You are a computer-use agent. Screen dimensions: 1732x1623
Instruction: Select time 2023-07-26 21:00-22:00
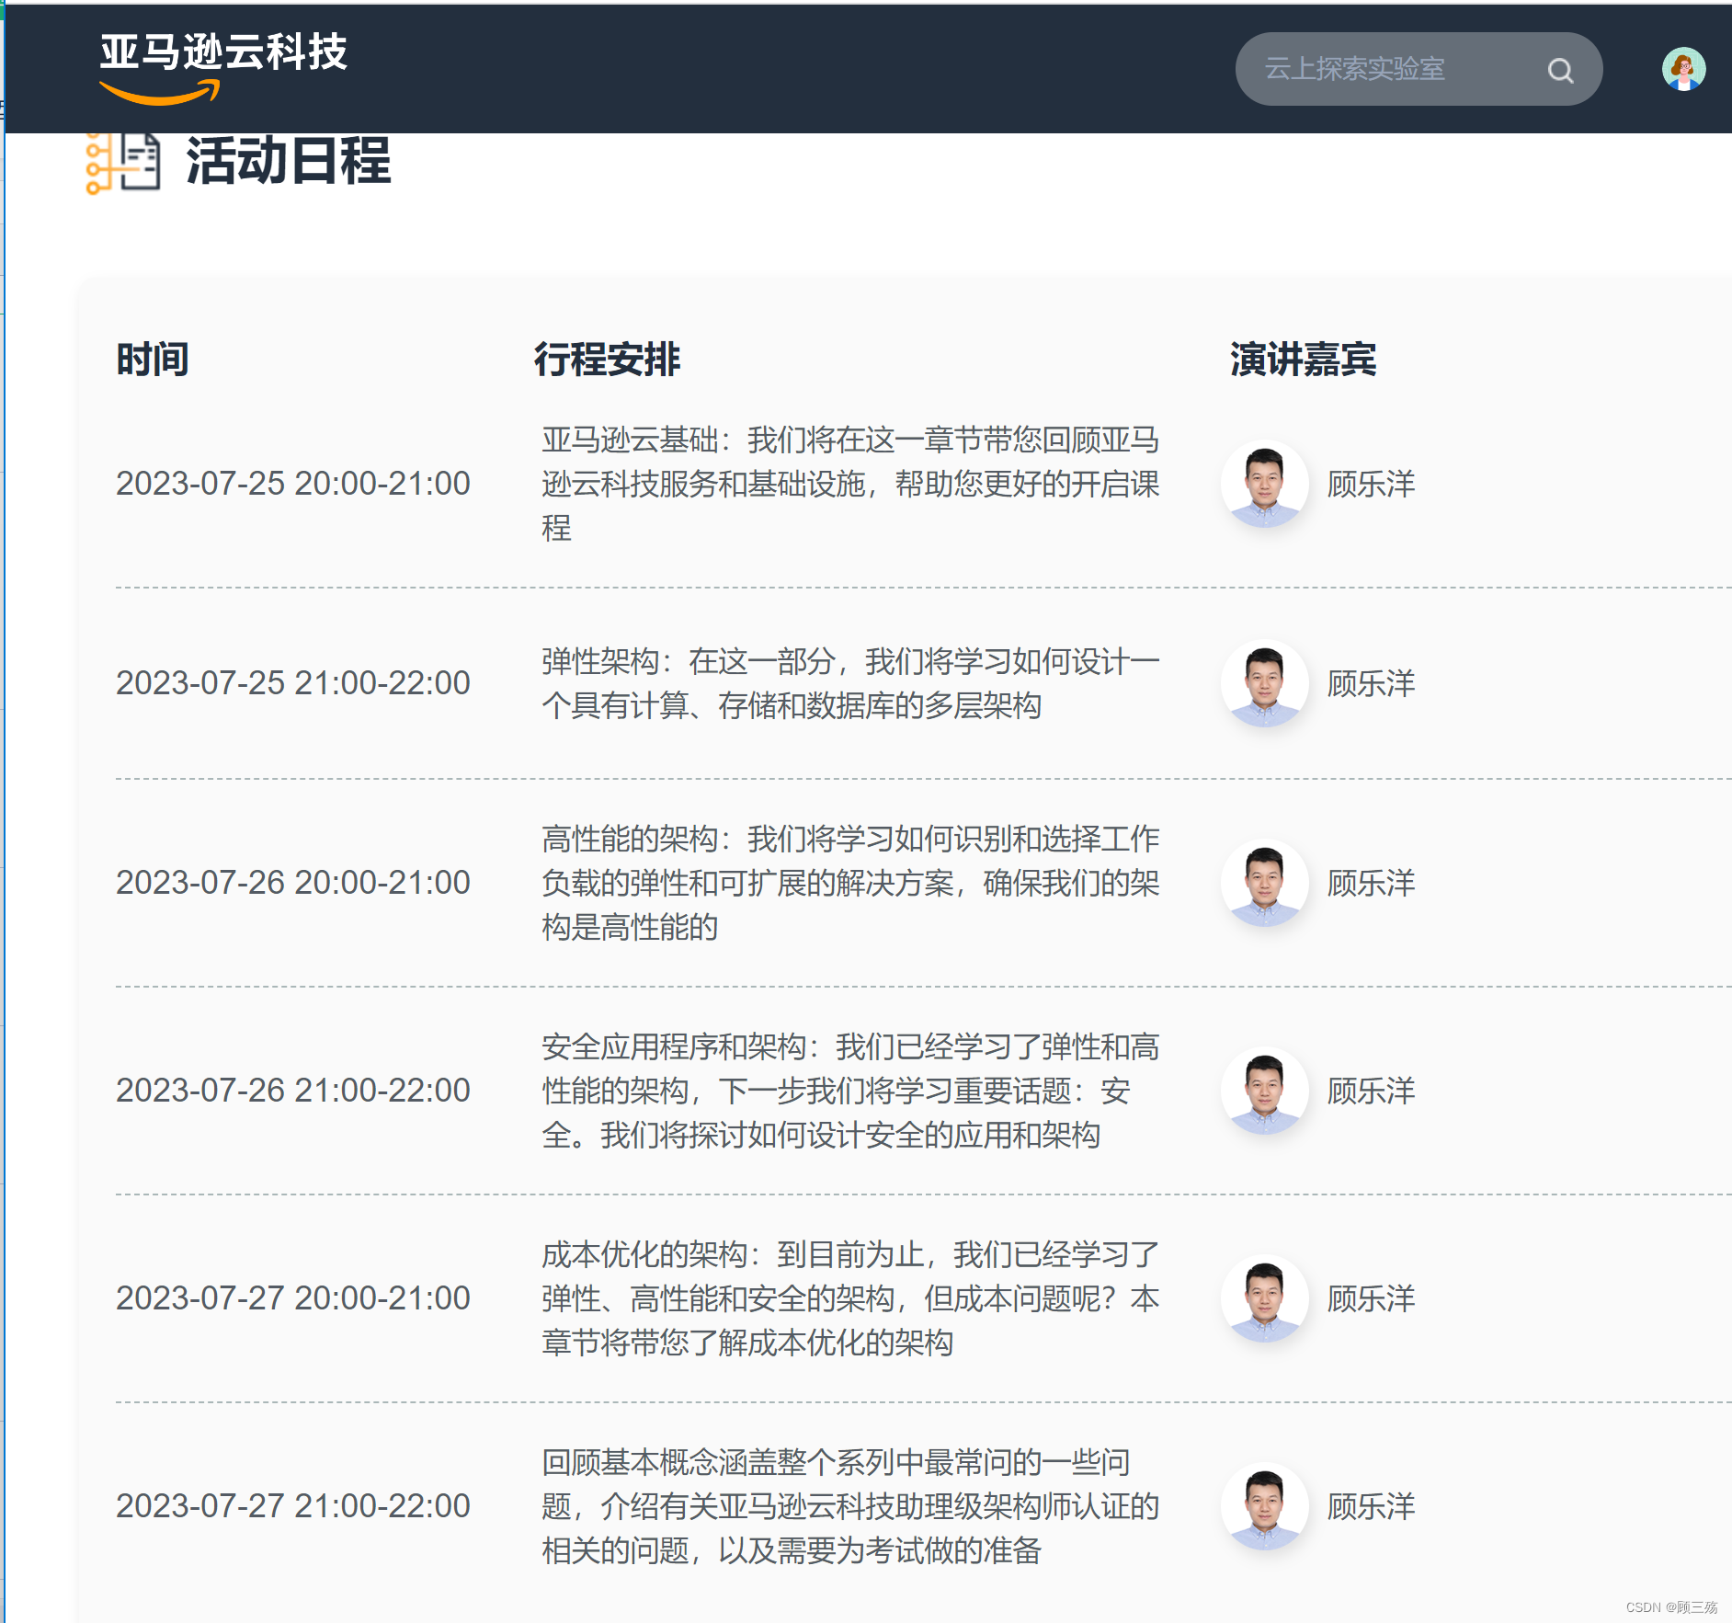click(293, 1091)
